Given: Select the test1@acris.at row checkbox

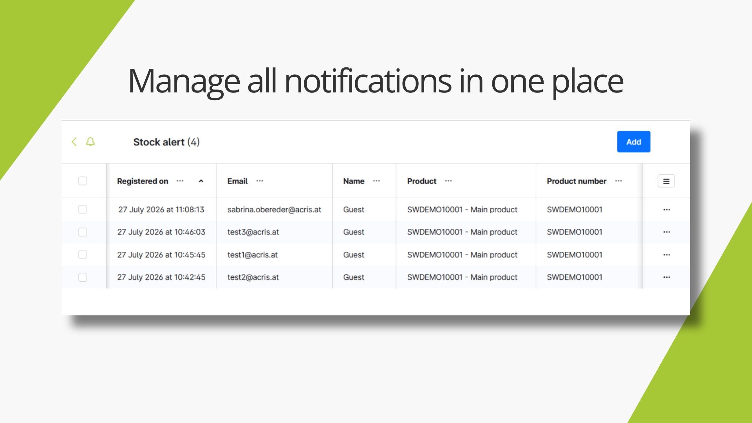Looking at the screenshot, I should [x=83, y=255].
